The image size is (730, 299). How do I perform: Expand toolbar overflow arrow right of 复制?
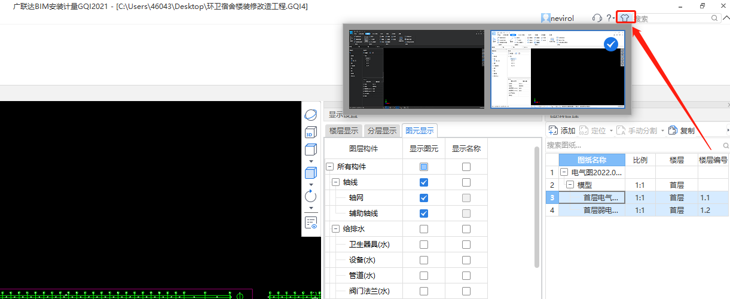(x=728, y=130)
